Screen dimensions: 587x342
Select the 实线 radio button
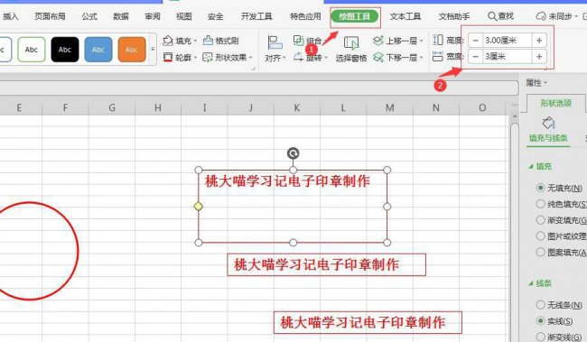tap(540, 320)
